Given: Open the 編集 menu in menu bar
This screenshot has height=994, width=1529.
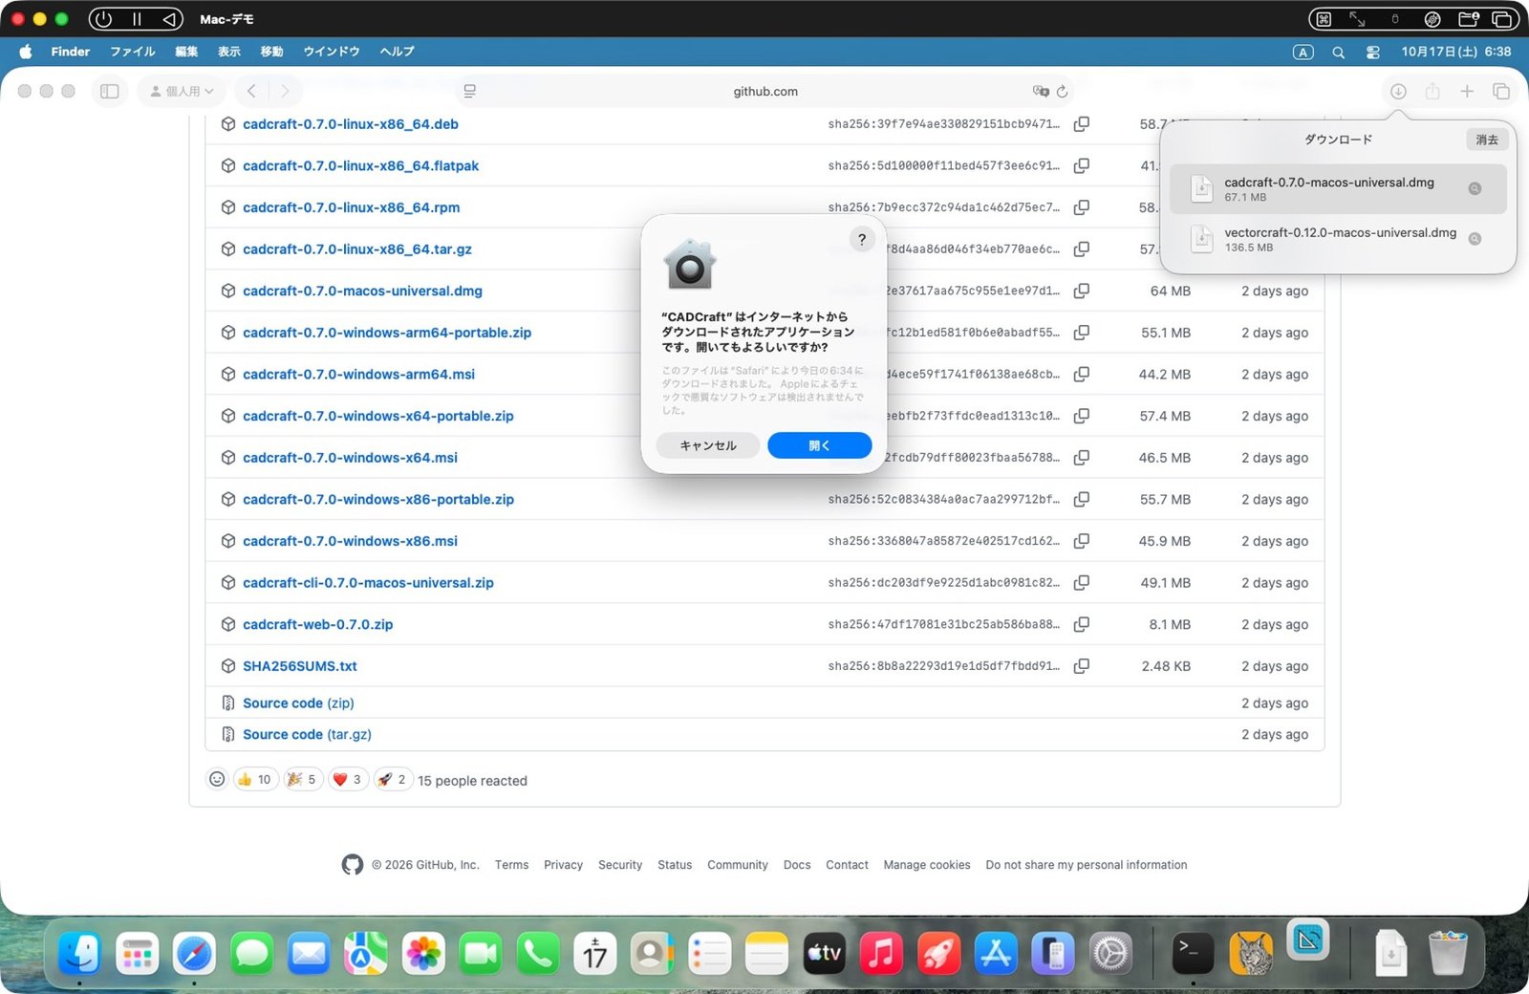Looking at the screenshot, I should [x=186, y=52].
